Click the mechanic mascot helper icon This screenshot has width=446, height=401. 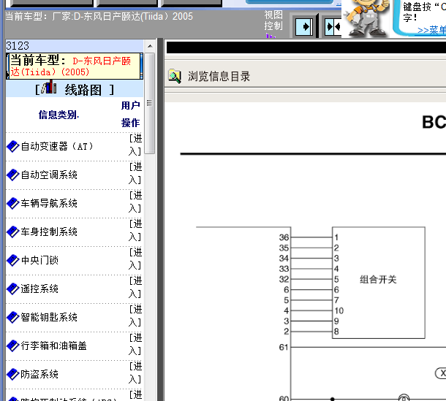pyautogui.click(x=366, y=19)
